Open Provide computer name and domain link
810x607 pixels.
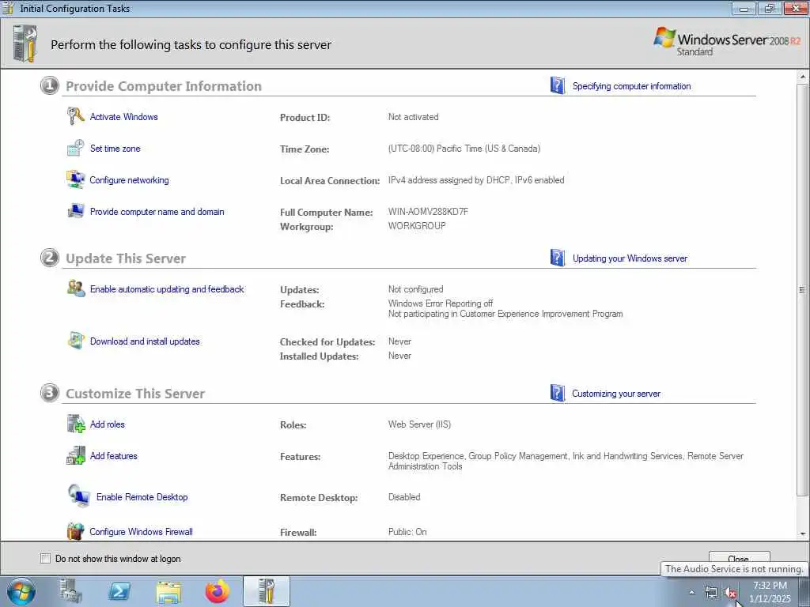[x=157, y=212]
